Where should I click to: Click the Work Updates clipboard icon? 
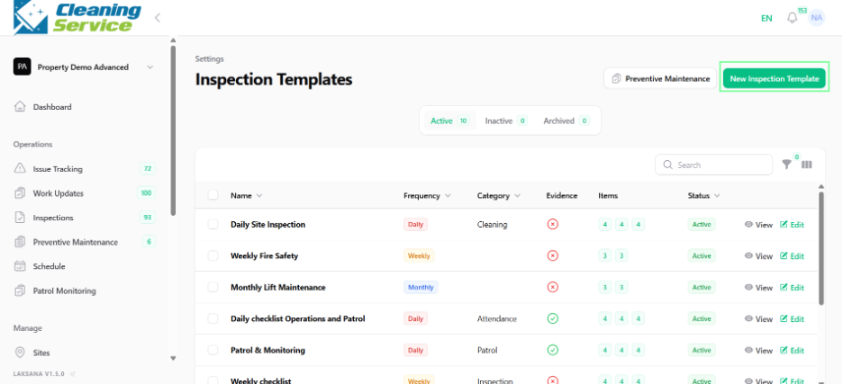[x=20, y=193]
